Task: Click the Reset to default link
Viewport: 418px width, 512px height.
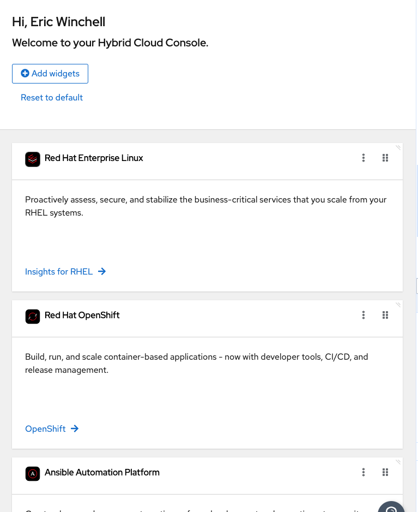Action: point(52,98)
